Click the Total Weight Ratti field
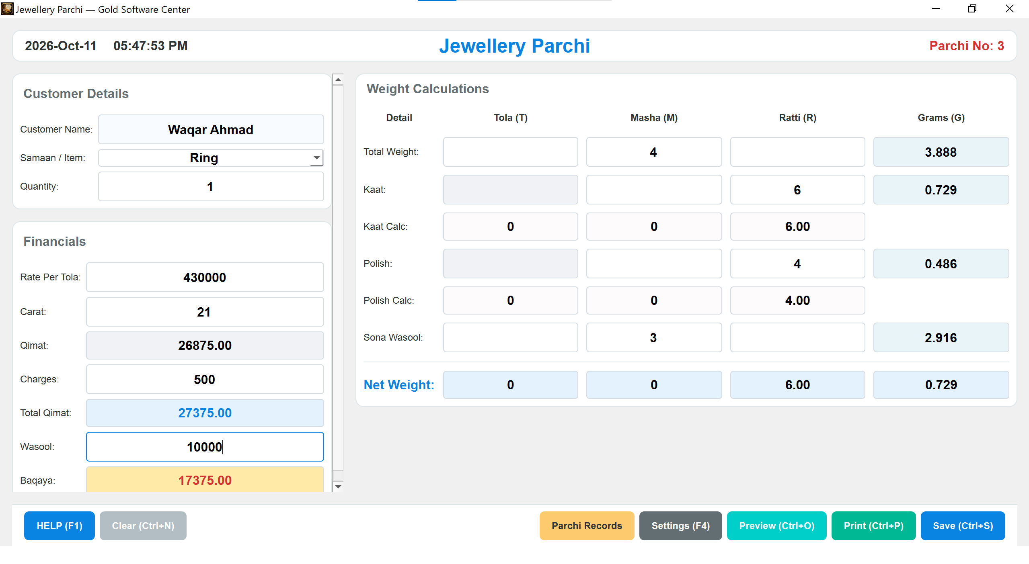 [x=797, y=152]
